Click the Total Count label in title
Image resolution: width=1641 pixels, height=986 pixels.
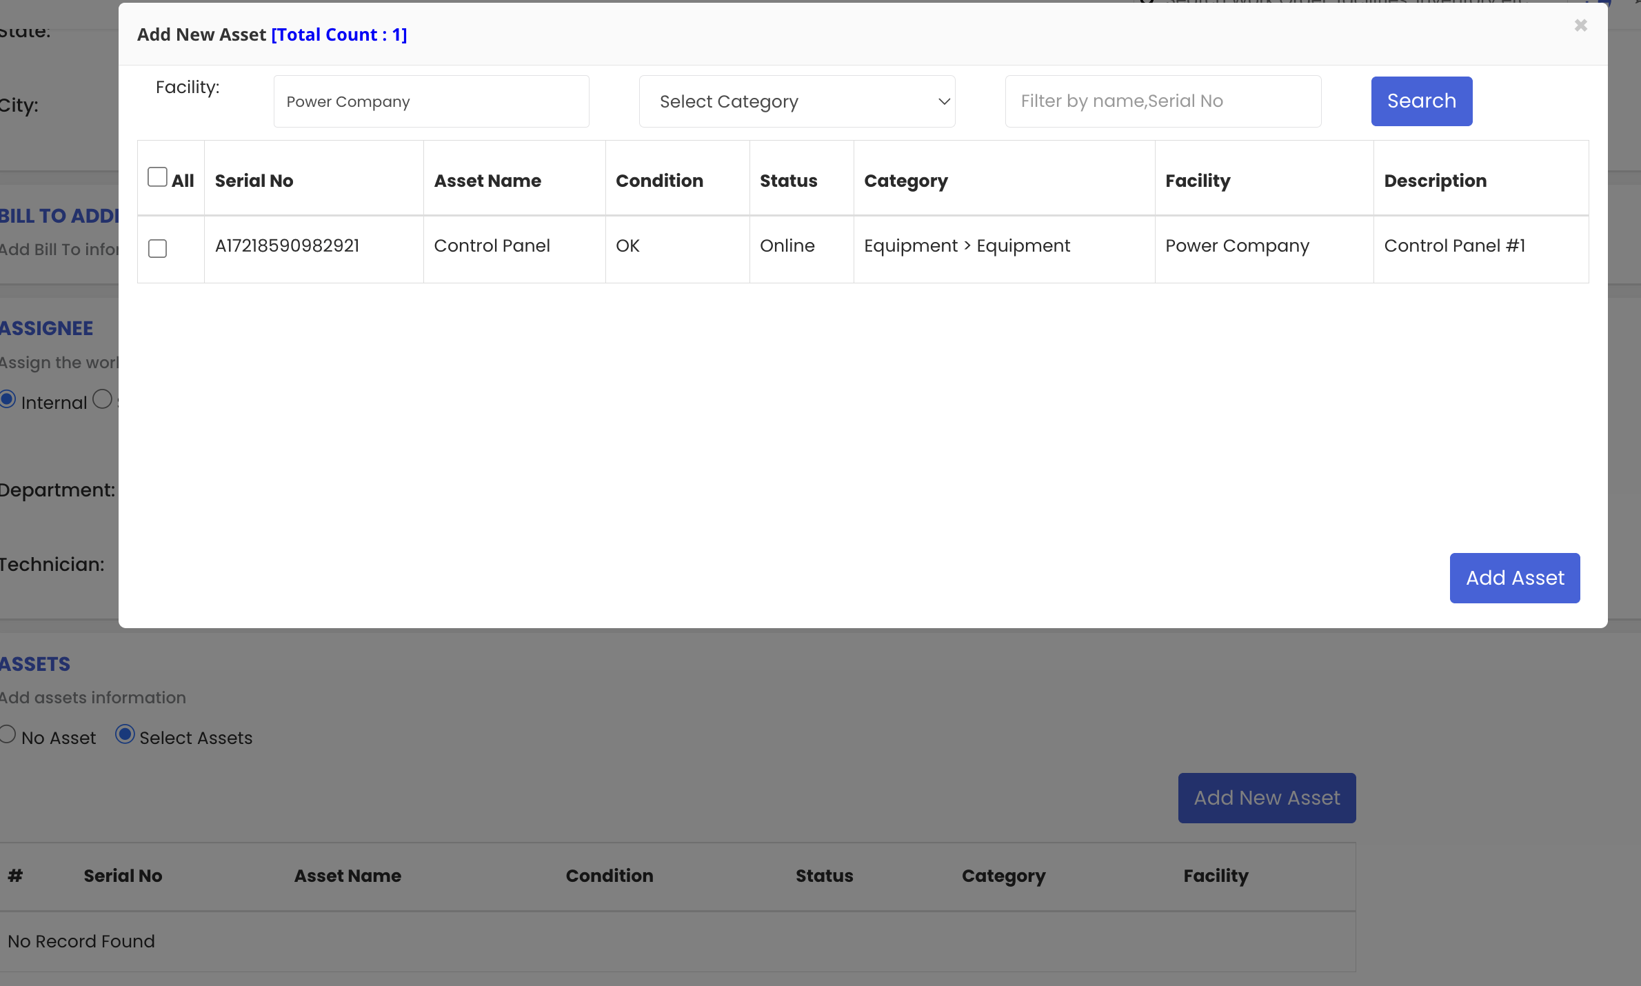pos(339,34)
